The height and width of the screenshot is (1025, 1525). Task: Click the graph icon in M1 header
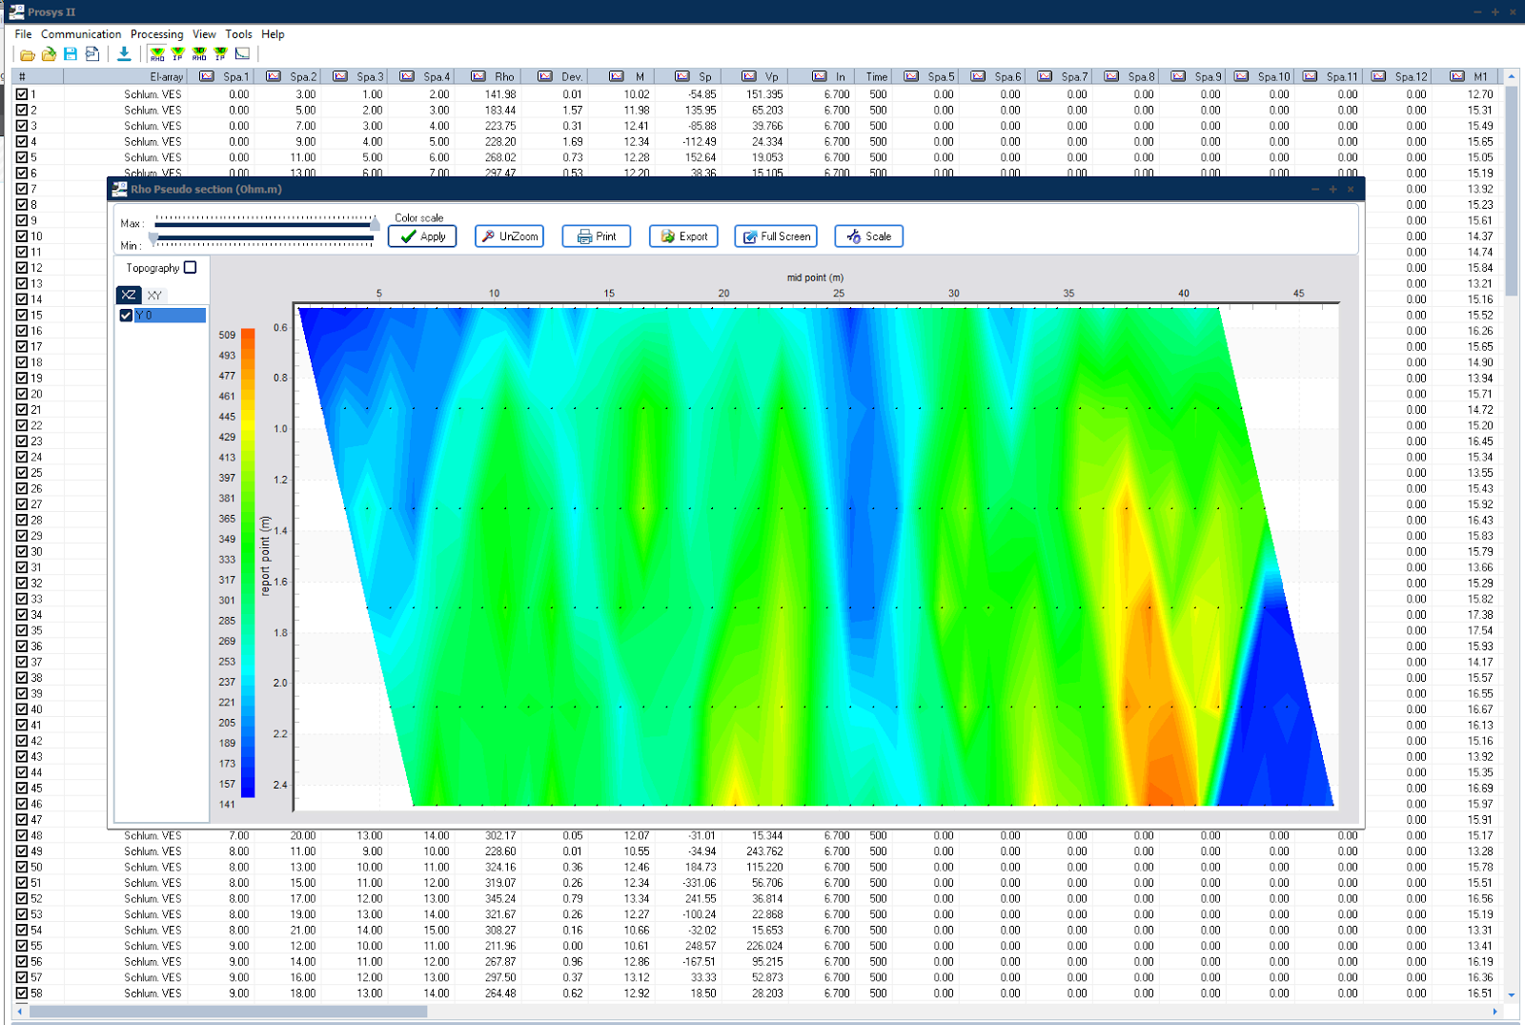pyautogui.click(x=1457, y=76)
